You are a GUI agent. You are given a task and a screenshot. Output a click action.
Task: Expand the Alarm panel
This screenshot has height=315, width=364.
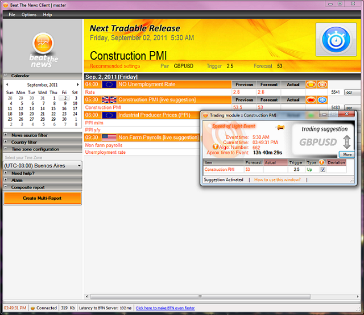click(x=6, y=180)
